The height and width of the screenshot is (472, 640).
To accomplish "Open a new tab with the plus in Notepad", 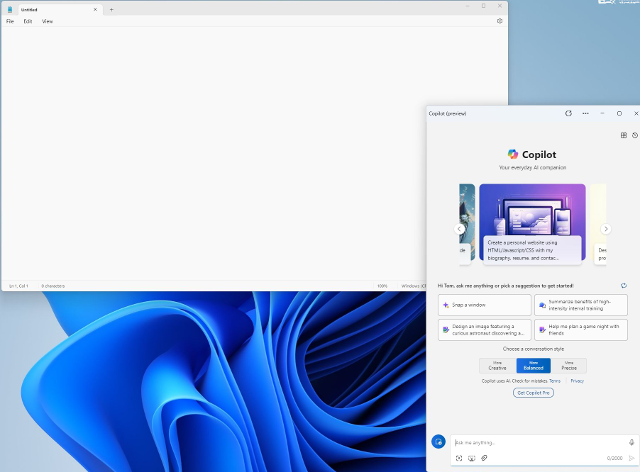I will (x=111, y=9).
